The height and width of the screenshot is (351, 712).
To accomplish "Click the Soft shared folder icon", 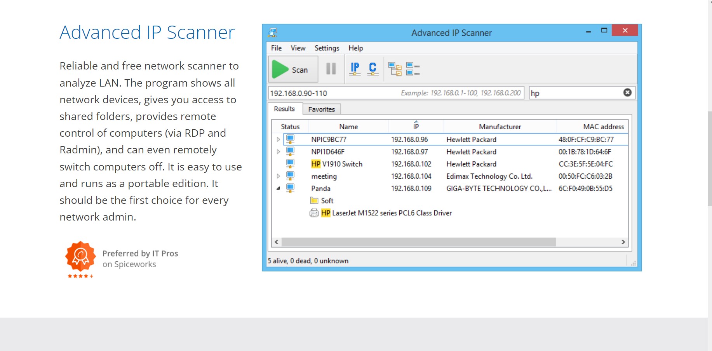I will [314, 200].
